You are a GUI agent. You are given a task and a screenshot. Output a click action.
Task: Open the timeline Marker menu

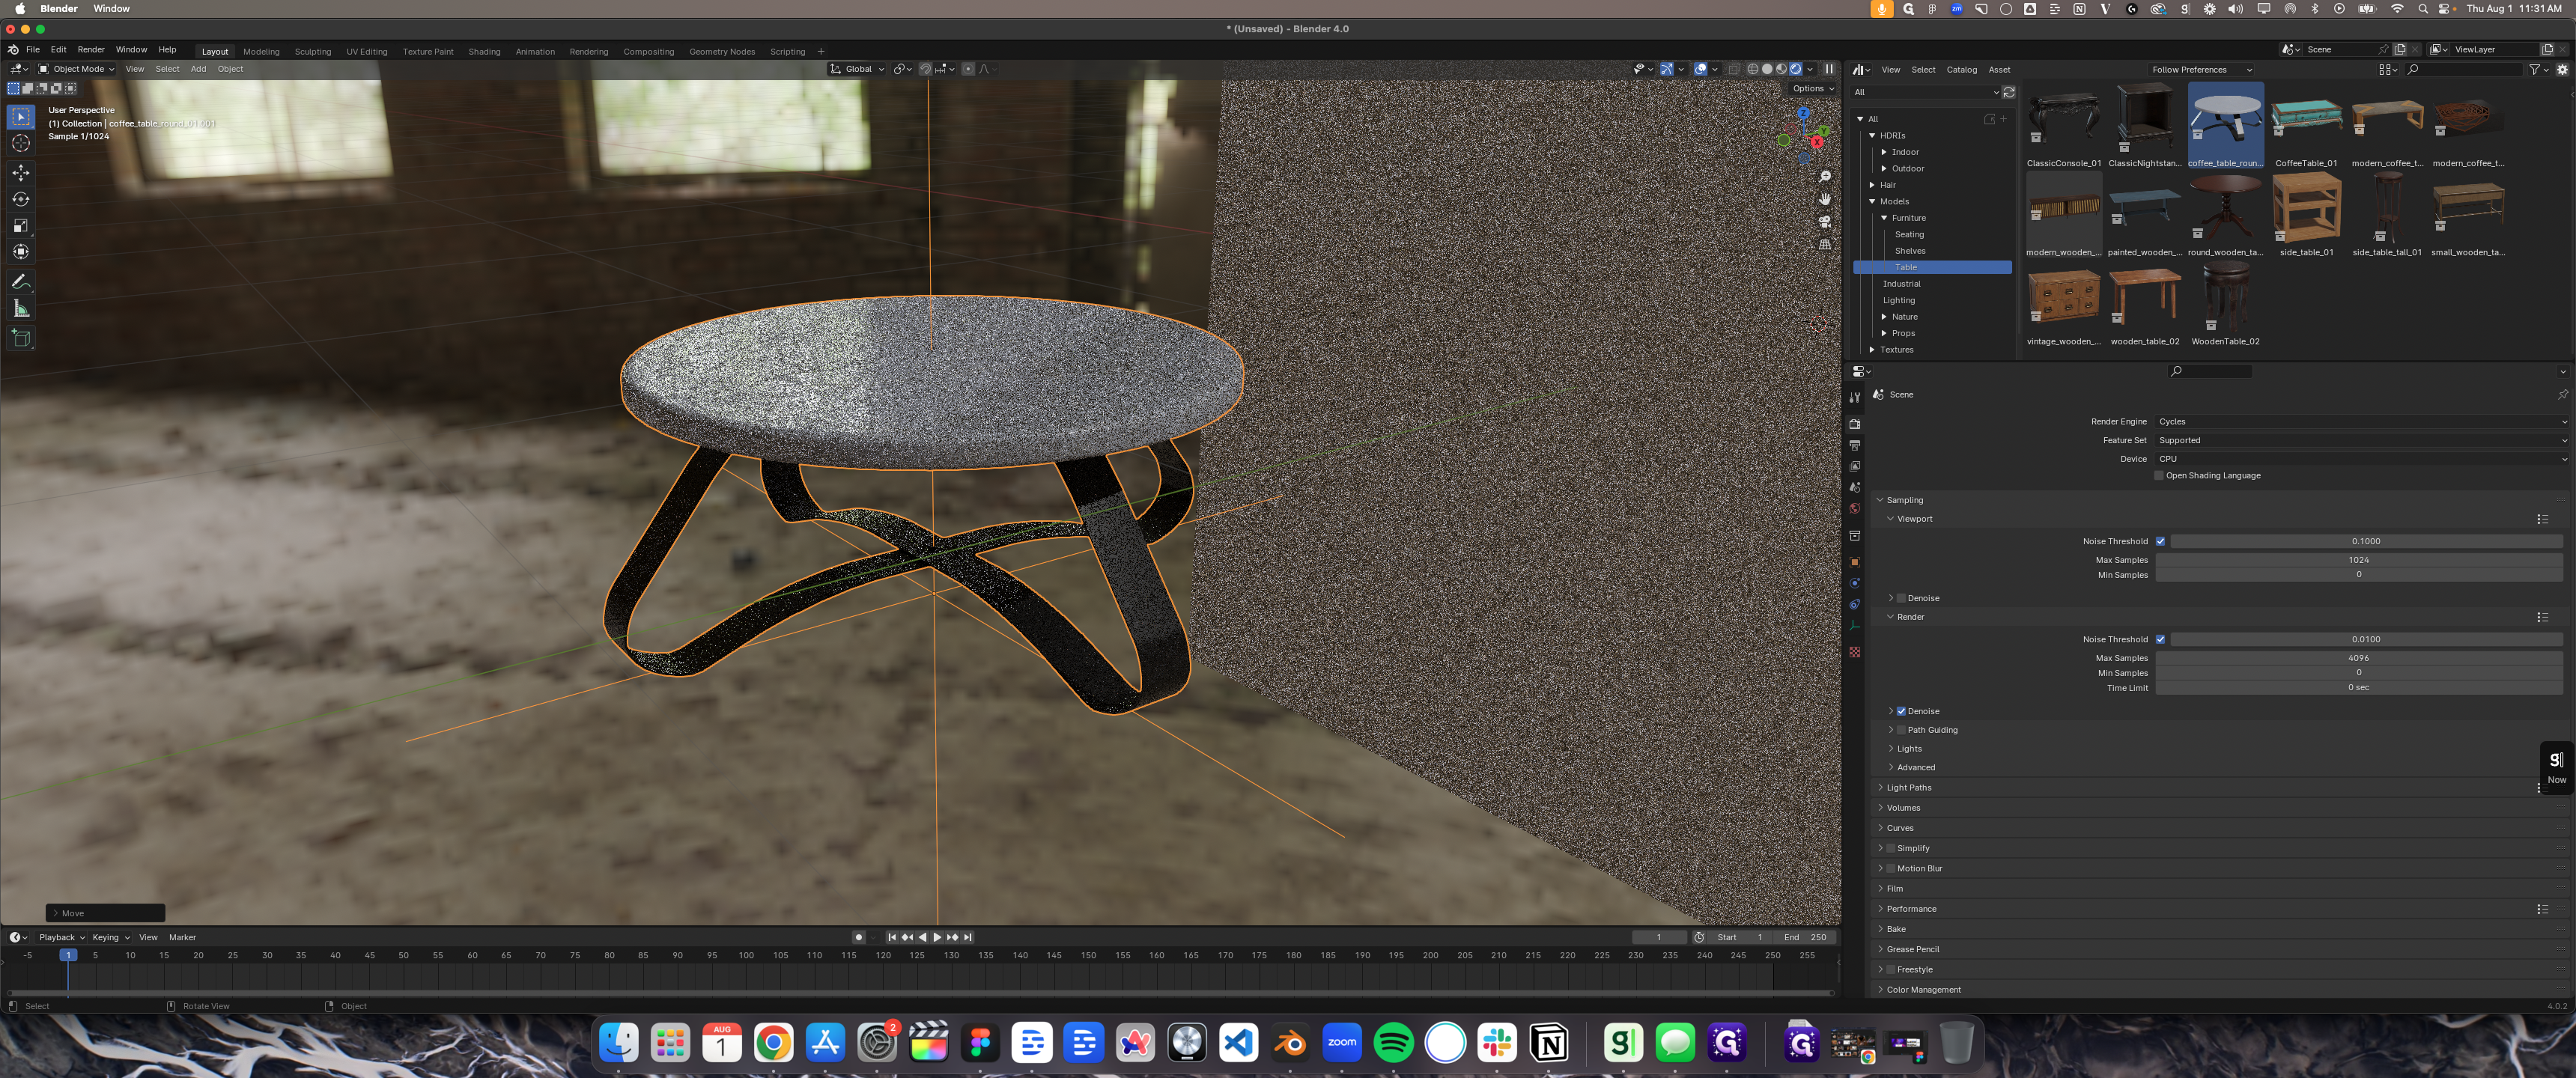(x=182, y=937)
